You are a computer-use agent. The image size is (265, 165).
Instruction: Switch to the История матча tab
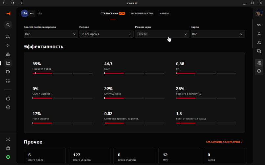coord(142,13)
